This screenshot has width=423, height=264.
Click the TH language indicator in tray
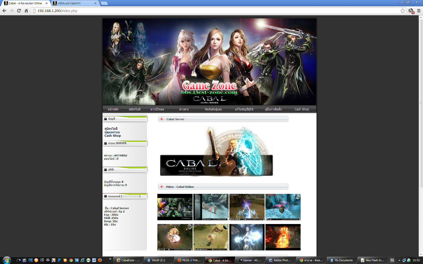[392, 260]
